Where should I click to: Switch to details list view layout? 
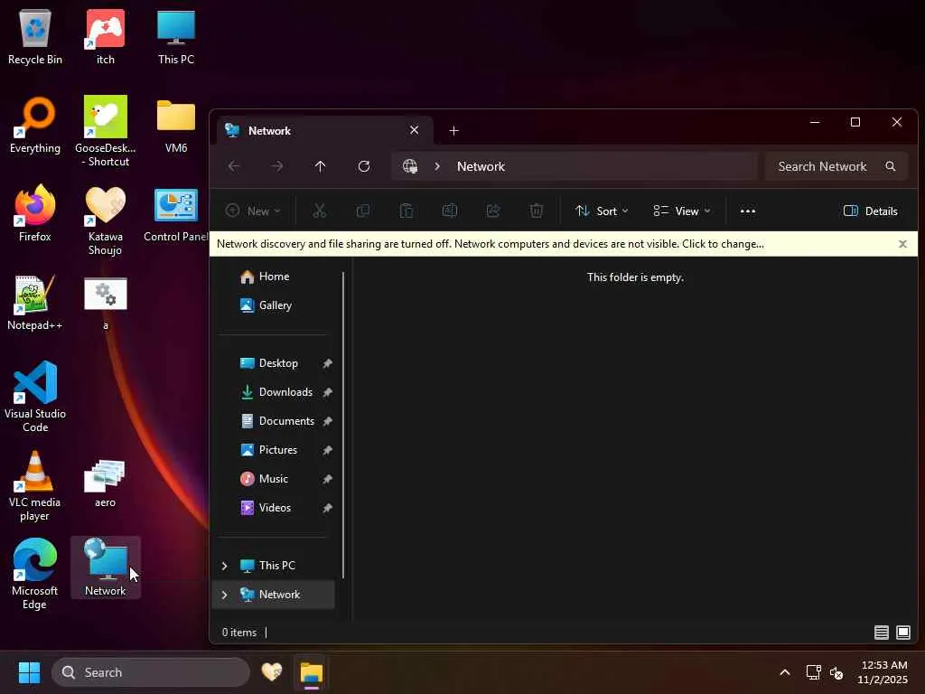(x=882, y=633)
